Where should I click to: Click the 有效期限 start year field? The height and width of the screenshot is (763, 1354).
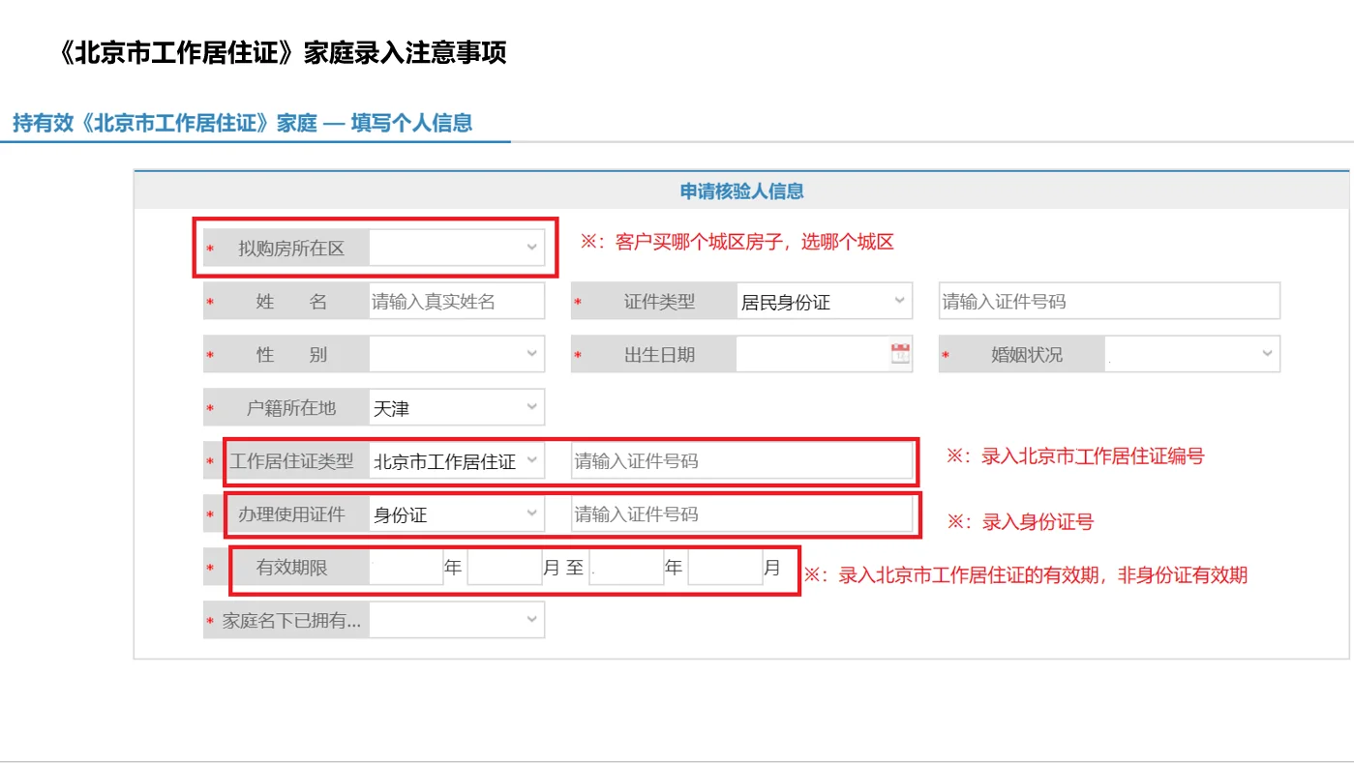(x=406, y=568)
